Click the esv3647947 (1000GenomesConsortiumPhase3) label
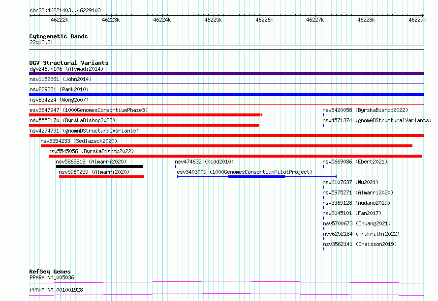Screen dimensions: 438x301 click(89, 110)
